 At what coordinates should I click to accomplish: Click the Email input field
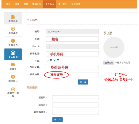click(72, 46)
